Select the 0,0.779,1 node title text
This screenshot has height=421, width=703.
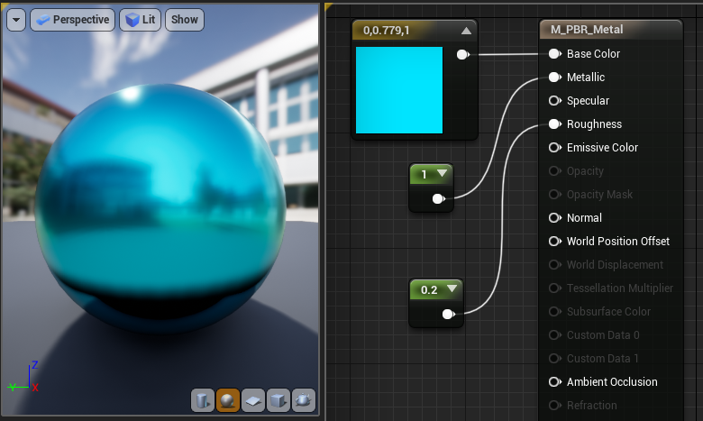click(386, 31)
